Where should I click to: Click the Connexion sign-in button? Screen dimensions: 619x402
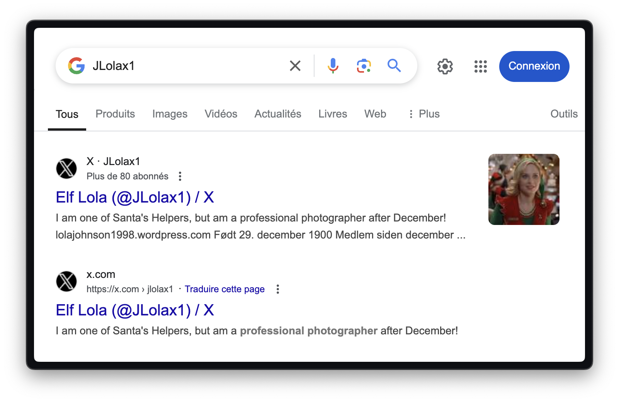coord(534,66)
